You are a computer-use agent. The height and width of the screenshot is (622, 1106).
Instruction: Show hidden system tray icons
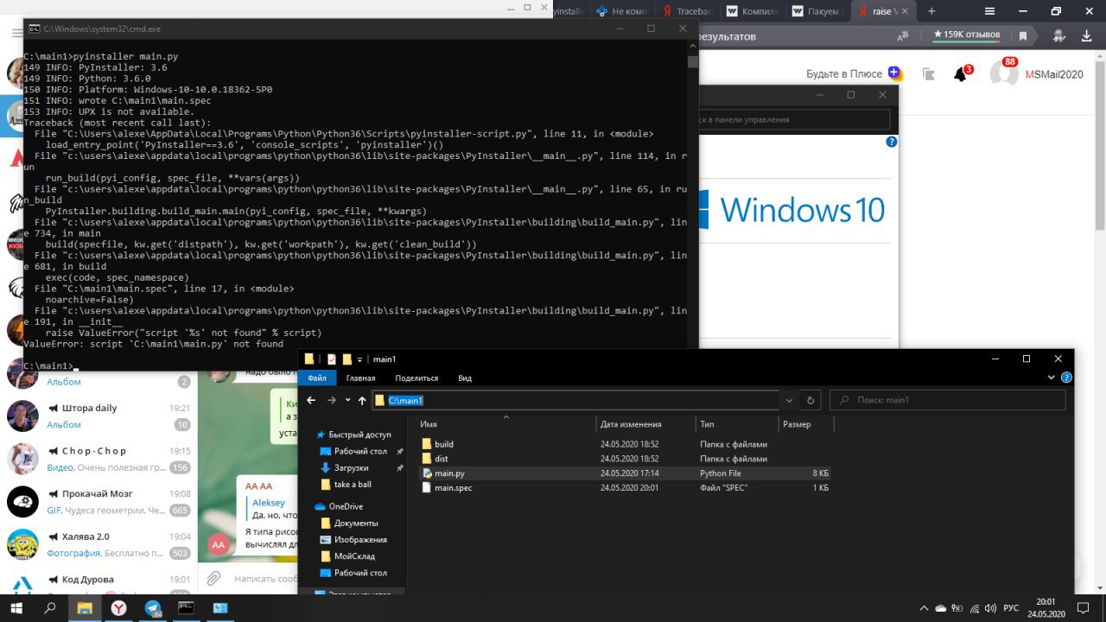925,608
